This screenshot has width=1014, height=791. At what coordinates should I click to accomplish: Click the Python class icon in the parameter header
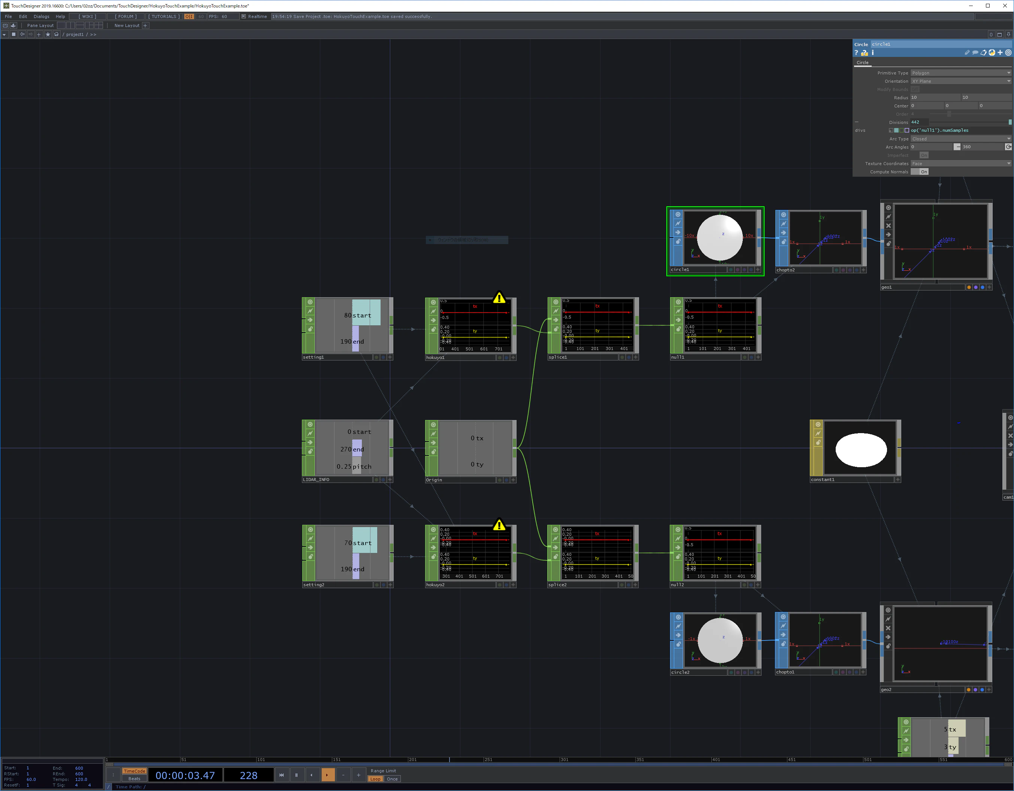(x=992, y=53)
